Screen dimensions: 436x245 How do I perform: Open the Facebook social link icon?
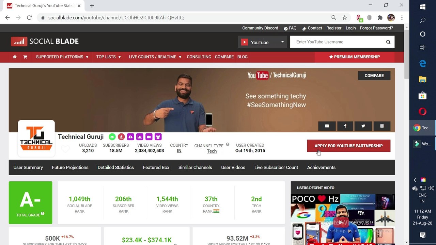pos(345,126)
